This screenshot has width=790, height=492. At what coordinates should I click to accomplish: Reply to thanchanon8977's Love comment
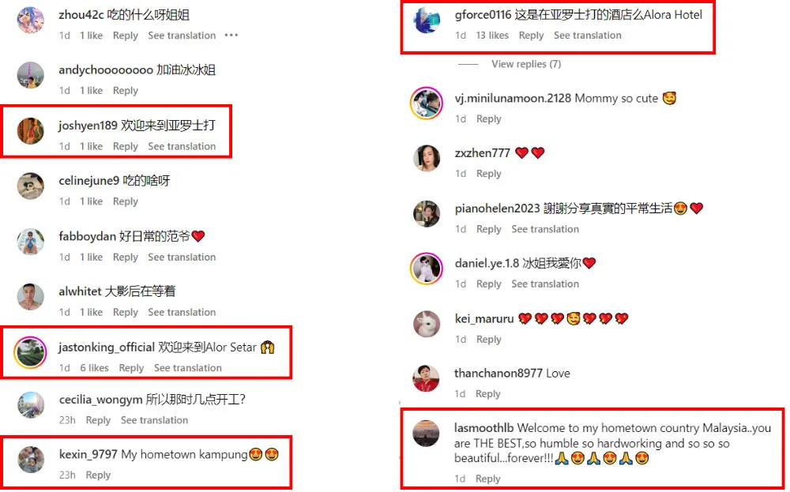[487, 394]
